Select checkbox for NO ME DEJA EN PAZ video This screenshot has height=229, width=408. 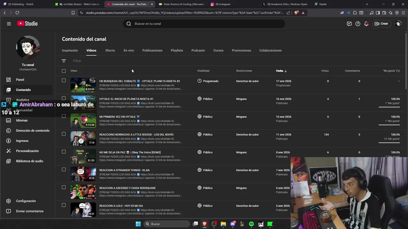64,152
